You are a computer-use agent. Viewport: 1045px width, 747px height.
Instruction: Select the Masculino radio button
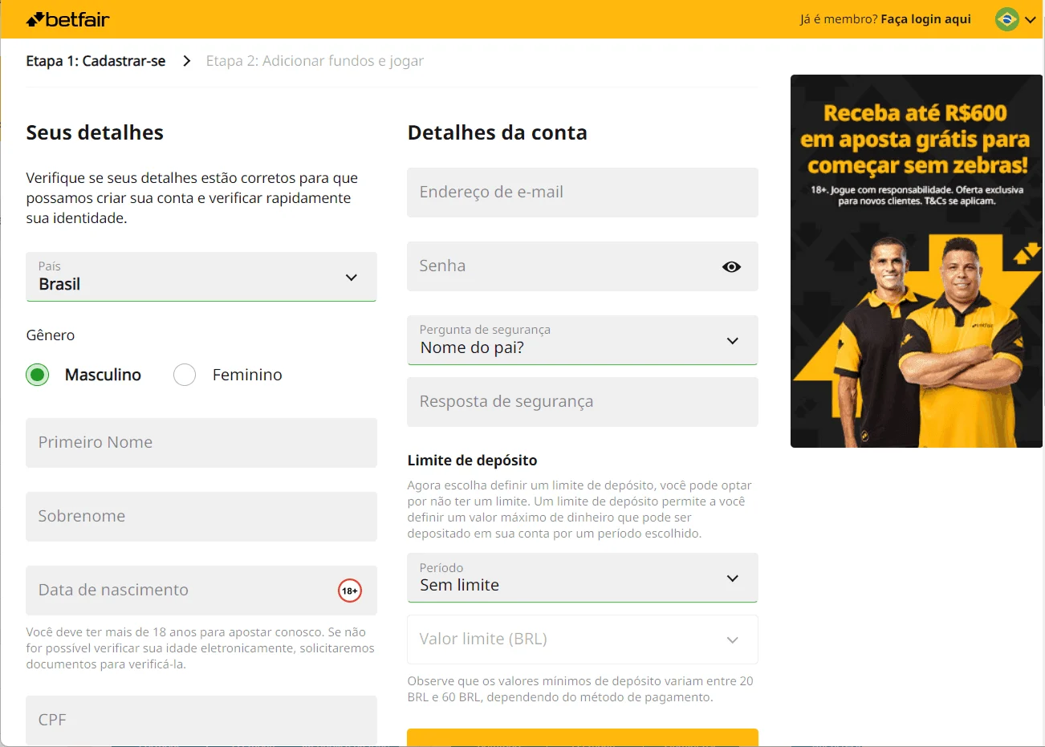[x=37, y=375]
